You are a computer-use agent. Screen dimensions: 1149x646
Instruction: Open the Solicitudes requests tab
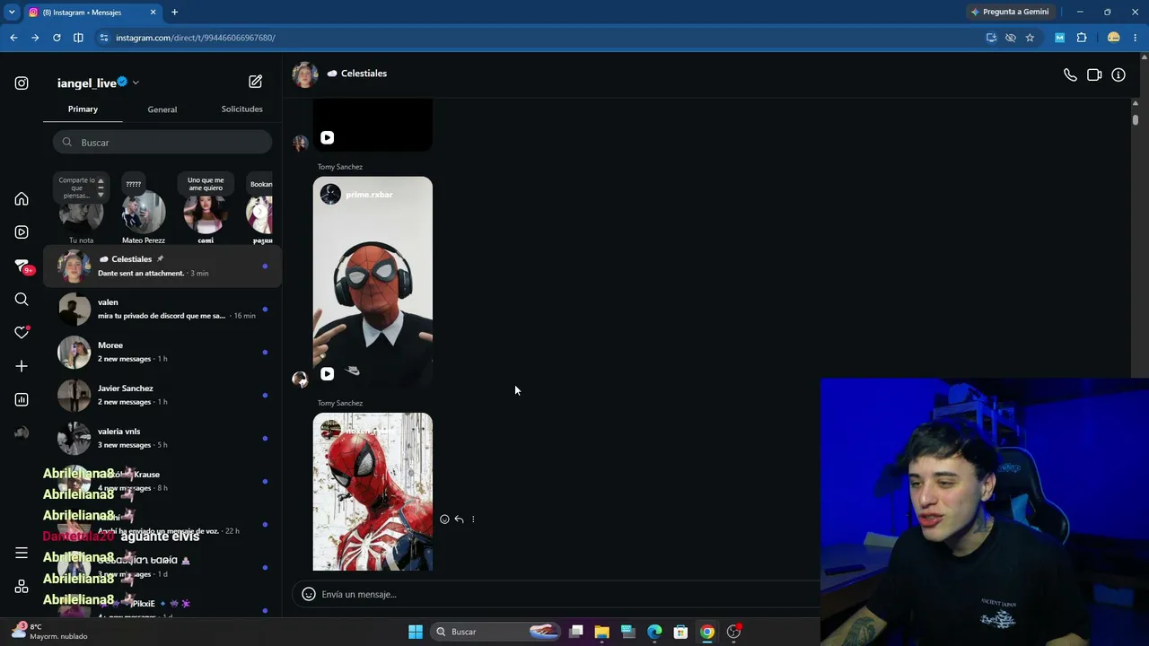[242, 109]
